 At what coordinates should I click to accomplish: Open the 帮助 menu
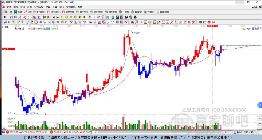[80, 7]
